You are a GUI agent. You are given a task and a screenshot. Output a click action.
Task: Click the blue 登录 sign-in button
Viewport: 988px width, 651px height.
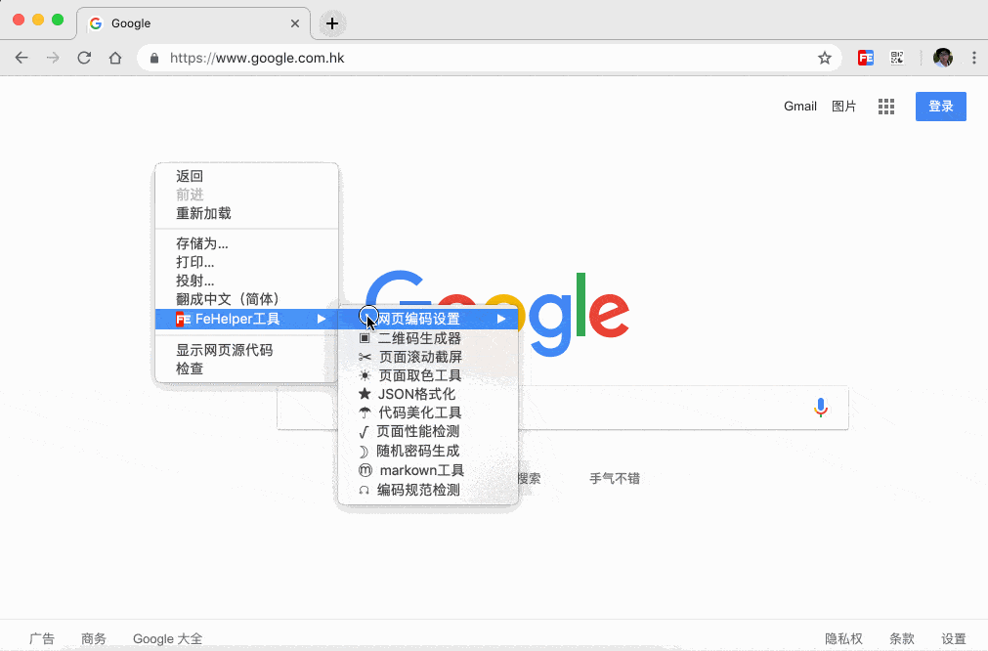(x=940, y=107)
